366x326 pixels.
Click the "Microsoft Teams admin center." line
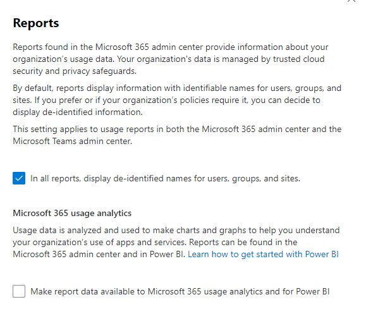73,141
